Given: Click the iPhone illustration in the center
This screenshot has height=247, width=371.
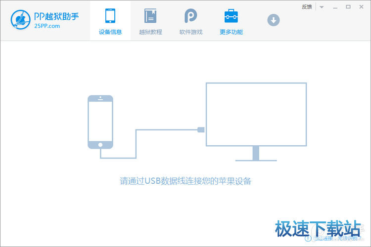Looking at the screenshot, I should coord(100,122).
